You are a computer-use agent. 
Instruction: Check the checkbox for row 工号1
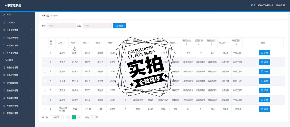[x=45, y=53]
